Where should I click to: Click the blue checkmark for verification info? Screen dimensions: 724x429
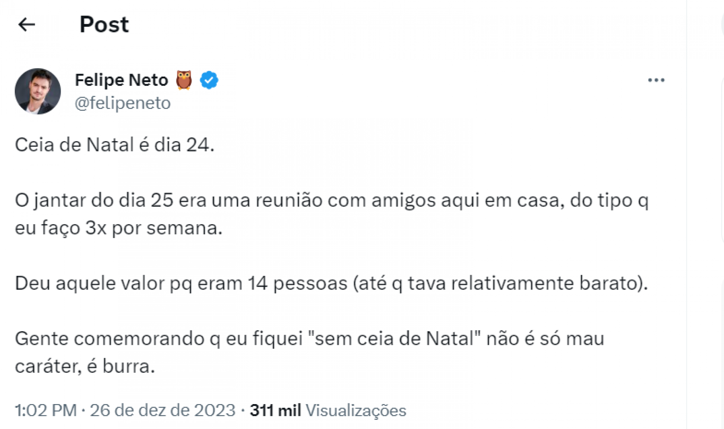tap(209, 80)
